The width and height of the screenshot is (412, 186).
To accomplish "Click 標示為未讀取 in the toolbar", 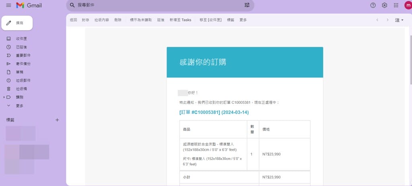I will (x=141, y=20).
